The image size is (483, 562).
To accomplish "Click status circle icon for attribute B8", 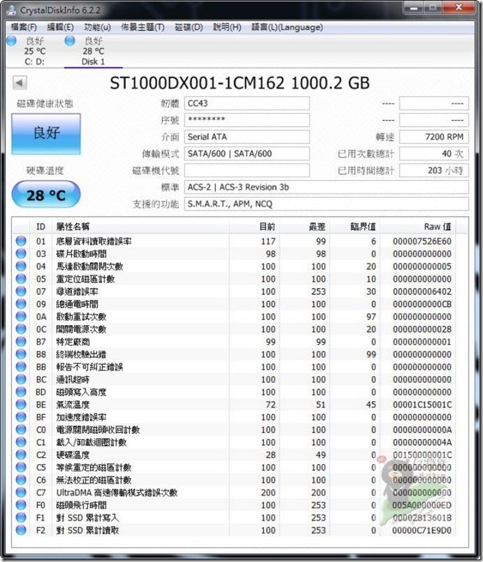I will click(x=21, y=354).
